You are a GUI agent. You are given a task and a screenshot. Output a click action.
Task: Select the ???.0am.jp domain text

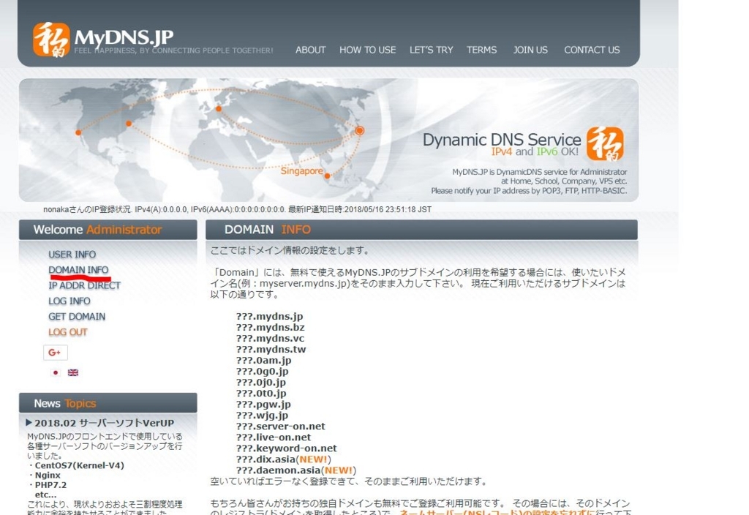tap(263, 360)
